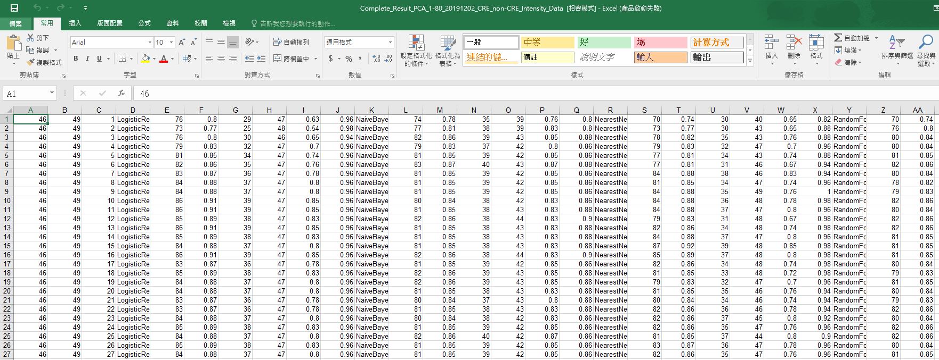
Task: Click the Increase Indent icon
Action: pyautogui.click(x=261, y=58)
